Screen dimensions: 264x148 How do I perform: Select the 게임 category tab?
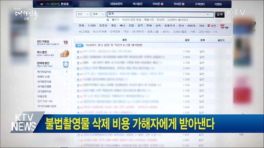point(113,25)
